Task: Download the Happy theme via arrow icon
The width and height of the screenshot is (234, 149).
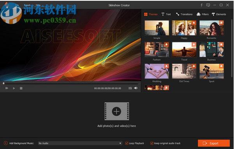Action: point(194,23)
